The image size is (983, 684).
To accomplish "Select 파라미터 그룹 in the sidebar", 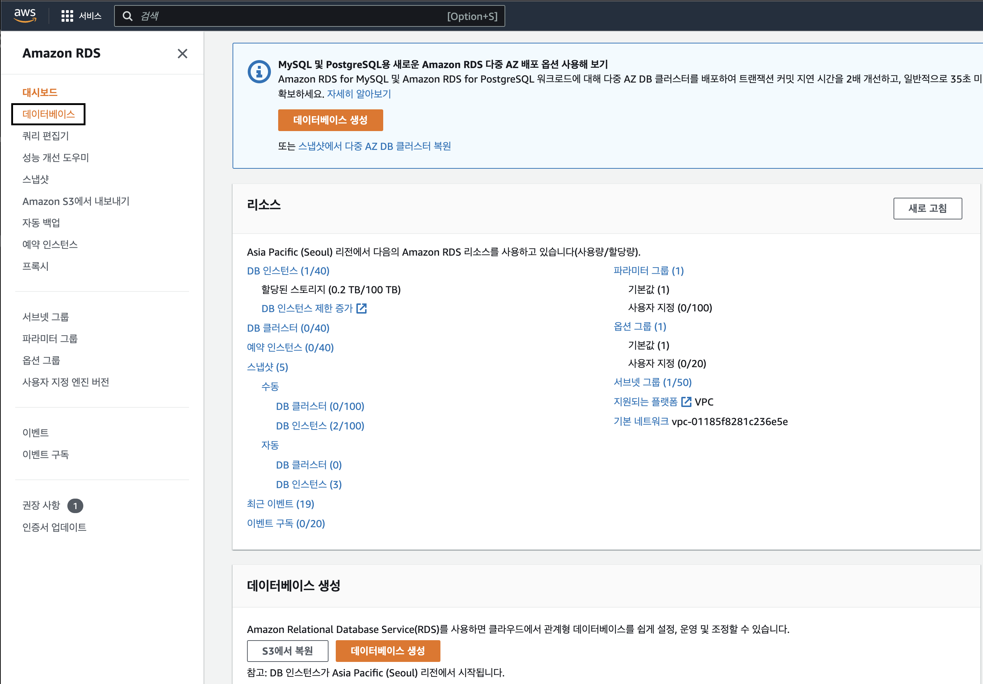I will pyautogui.click(x=50, y=339).
